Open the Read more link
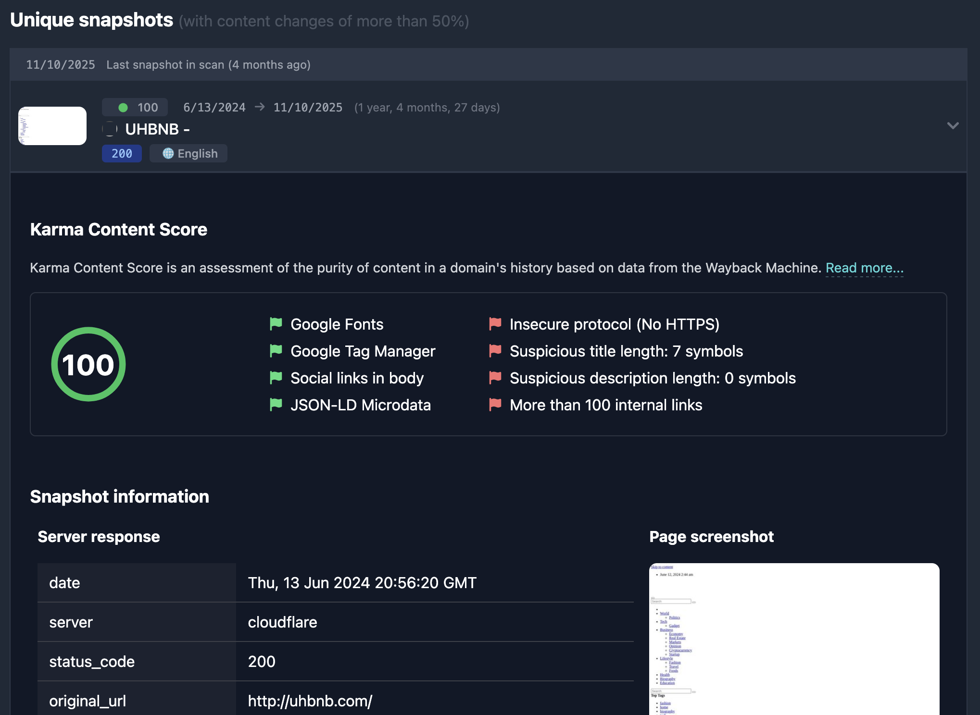The height and width of the screenshot is (715, 980). 864,268
